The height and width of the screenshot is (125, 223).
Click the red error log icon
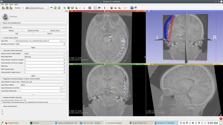click(221, 119)
